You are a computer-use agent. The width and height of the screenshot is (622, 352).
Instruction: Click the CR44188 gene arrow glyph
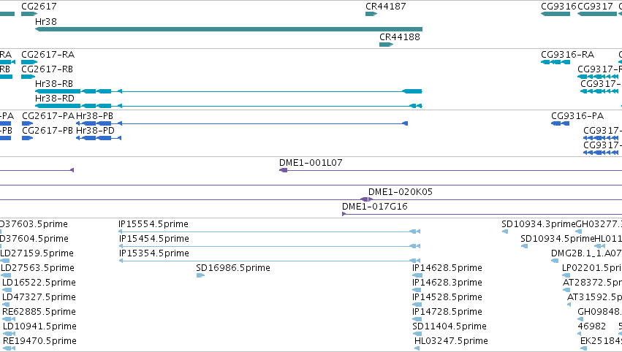pyautogui.click(x=387, y=45)
